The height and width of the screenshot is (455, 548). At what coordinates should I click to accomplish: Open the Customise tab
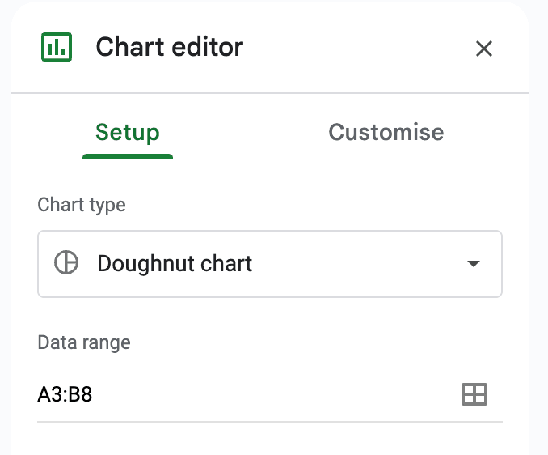(x=386, y=133)
